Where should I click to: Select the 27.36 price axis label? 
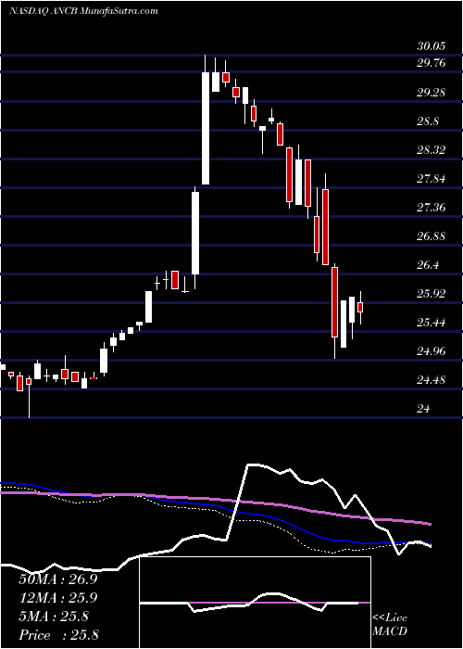[431, 208]
